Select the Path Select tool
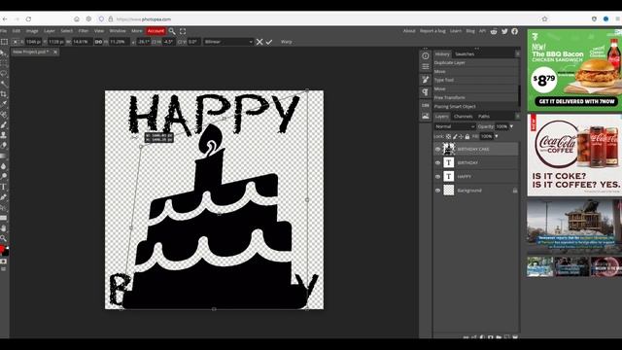The image size is (622, 350). tap(4, 207)
